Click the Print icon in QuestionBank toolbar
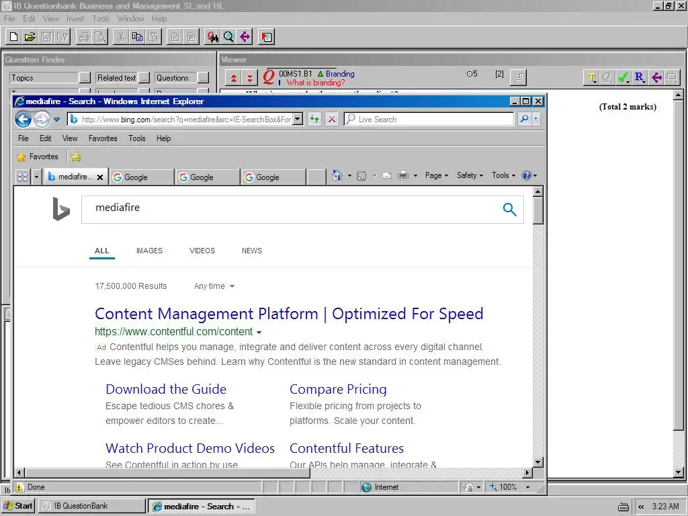This screenshot has width=688, height=516. click(x=84, y=37)
